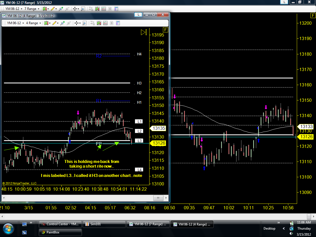
Task: Click dollar sheet icon in 7 Range toolbar
Action: [110, 9]
